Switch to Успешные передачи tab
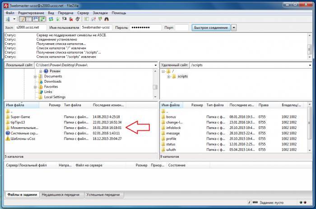 103,195
